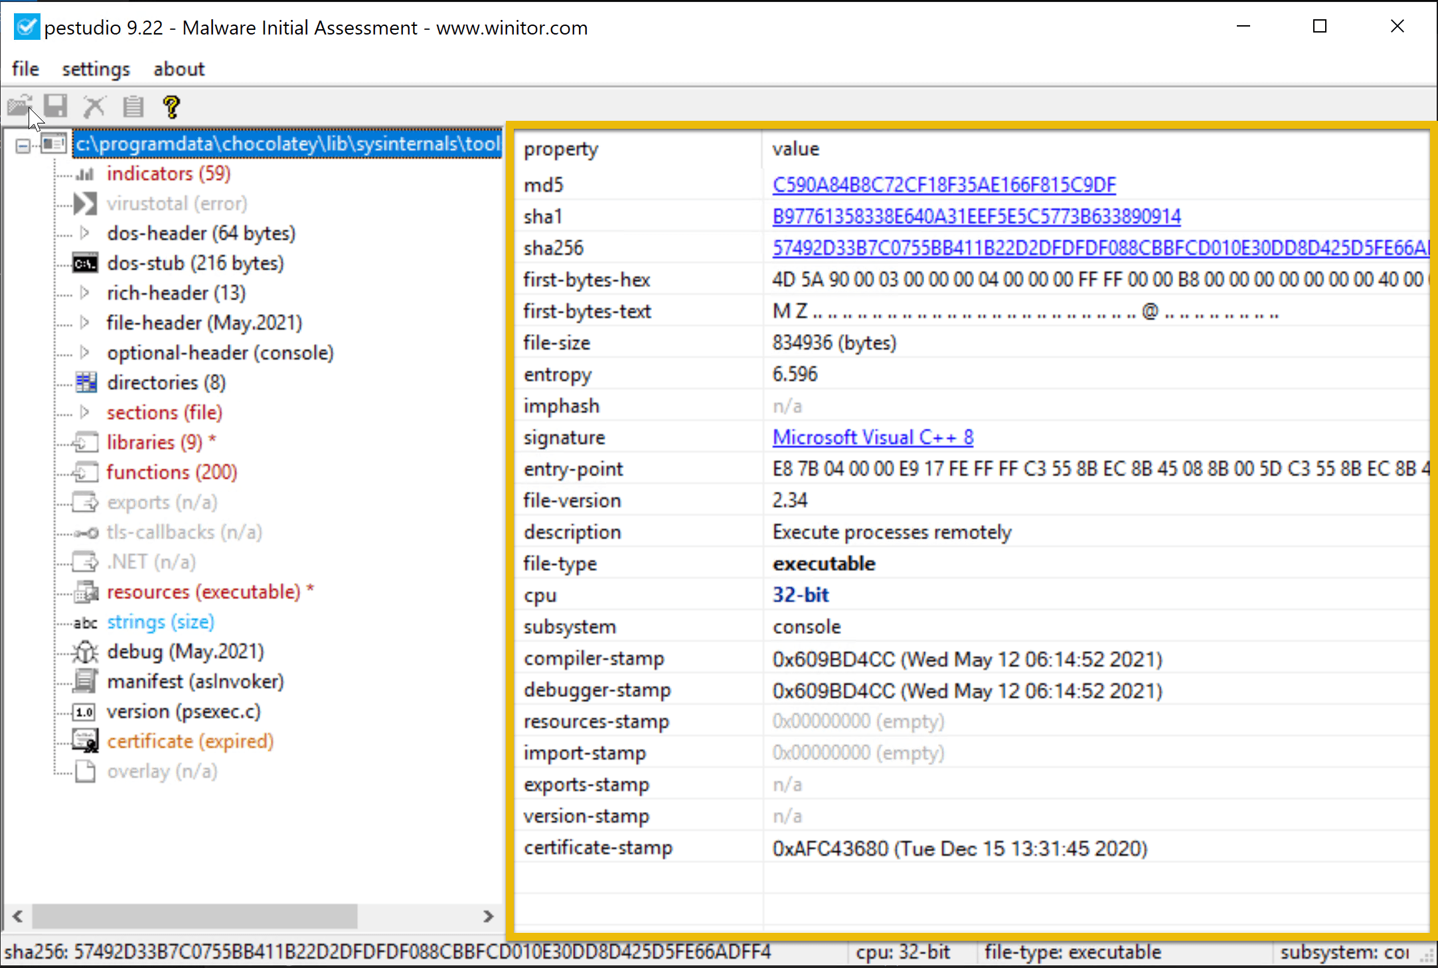This screenshot has height=968, width=1438.
Task: Expand the rich-header tree node
Action: pos(84,293)
